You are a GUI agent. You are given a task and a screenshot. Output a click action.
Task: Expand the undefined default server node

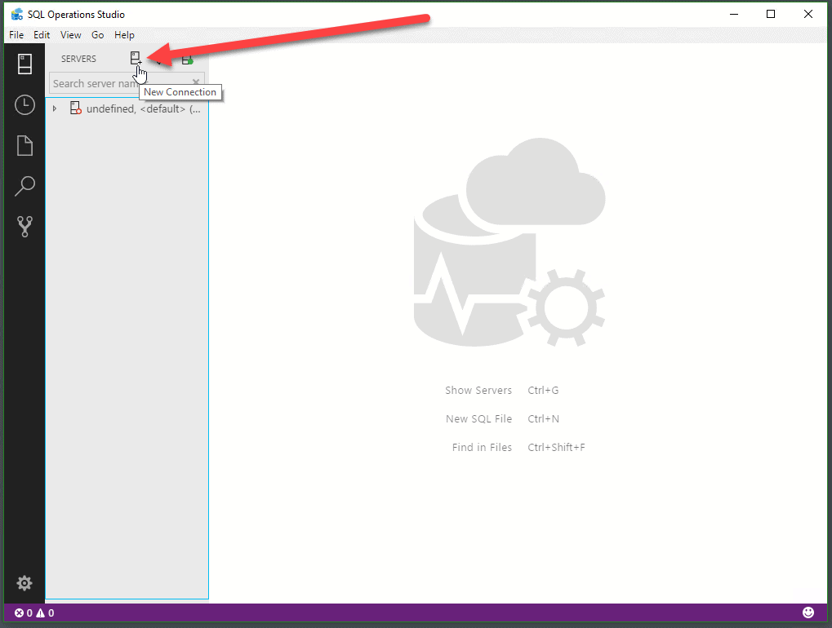pyautogui.click(x=54, y=108)
